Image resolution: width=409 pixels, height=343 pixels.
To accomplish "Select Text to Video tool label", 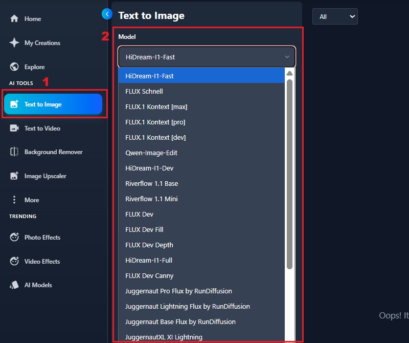I will coord(42,128).
